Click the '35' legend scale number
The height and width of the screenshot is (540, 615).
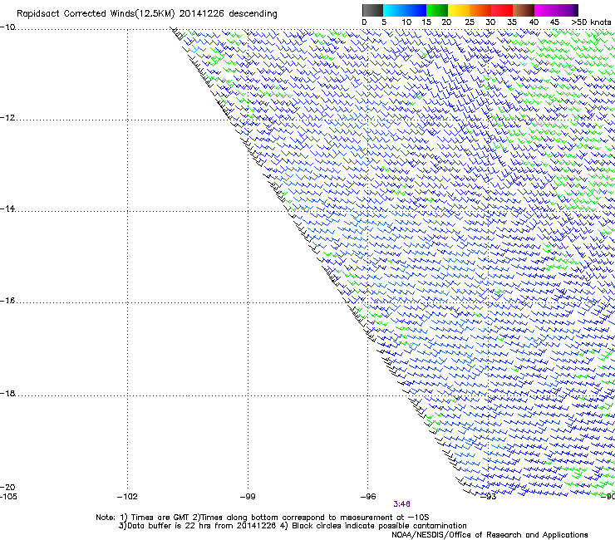pyautogui.click(x=512, y=22)
